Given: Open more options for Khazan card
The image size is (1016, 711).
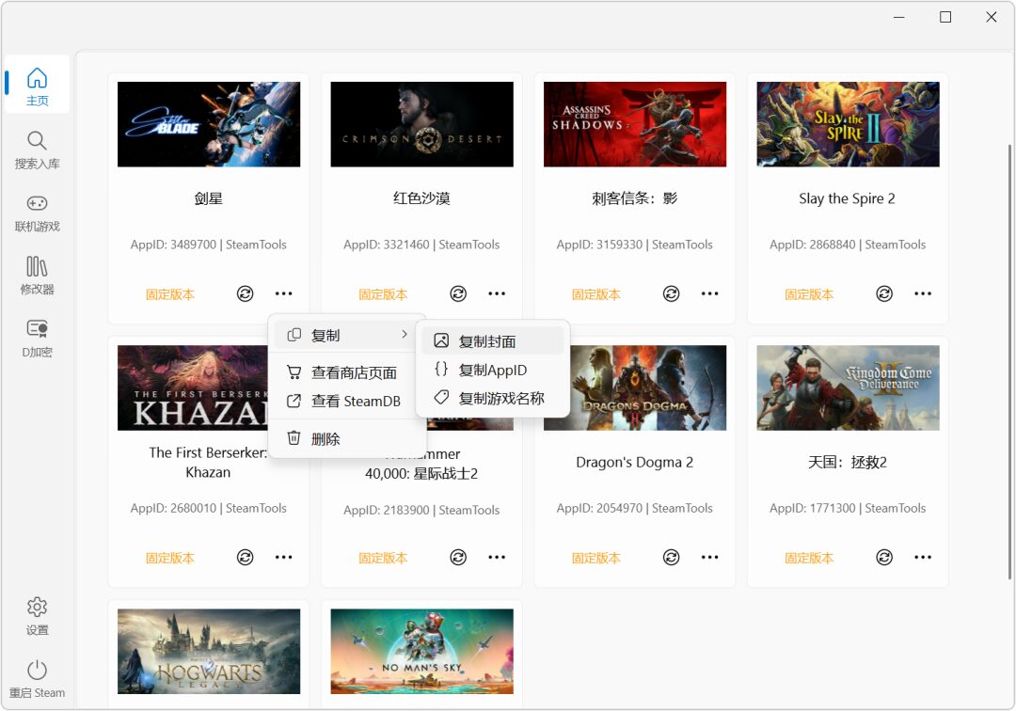Looking at the screenshot, I should [284, 558].
